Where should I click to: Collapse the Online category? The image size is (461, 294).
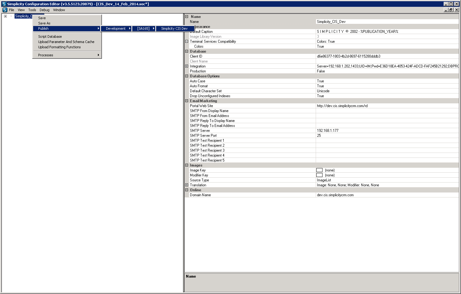[187, 190]
